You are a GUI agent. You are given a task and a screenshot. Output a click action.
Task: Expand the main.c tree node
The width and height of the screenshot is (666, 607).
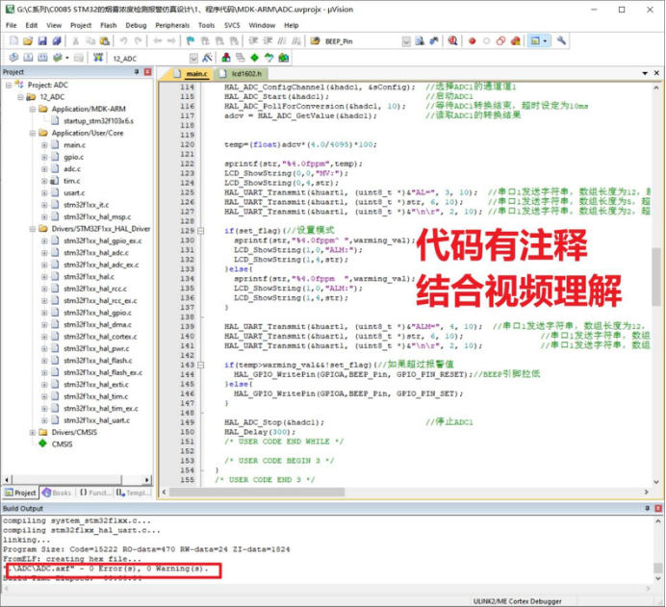(x=44, y=144)
